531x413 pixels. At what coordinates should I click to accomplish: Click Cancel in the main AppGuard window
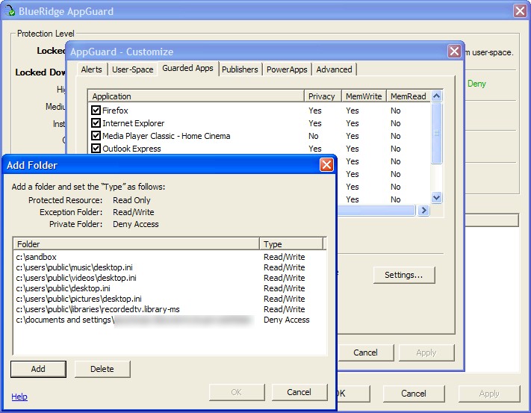[x=414, y=394]
